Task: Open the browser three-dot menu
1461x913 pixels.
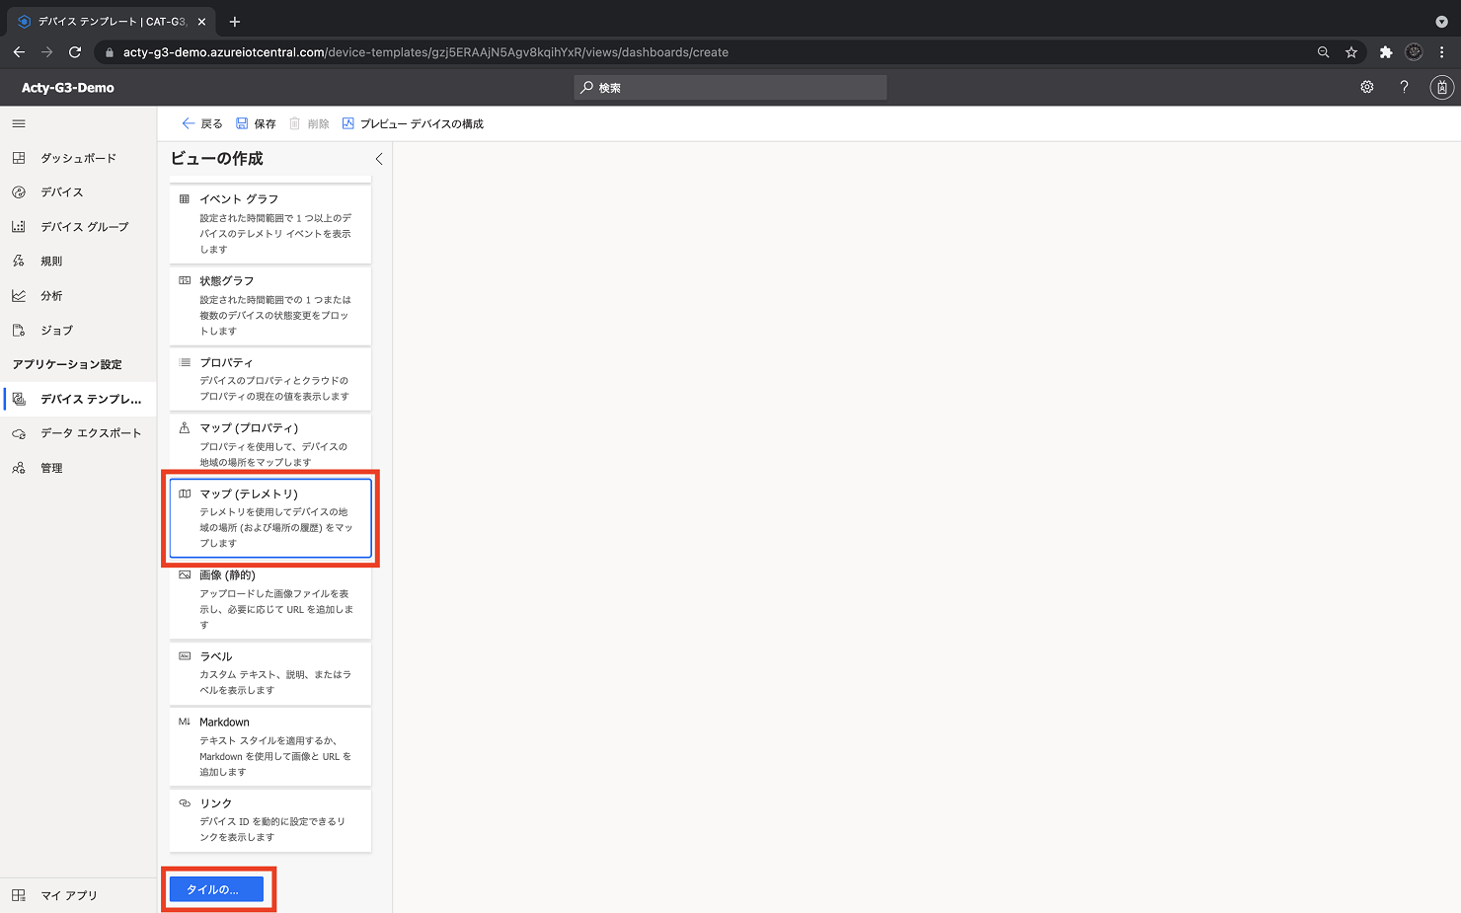Action: [1441, 52]
